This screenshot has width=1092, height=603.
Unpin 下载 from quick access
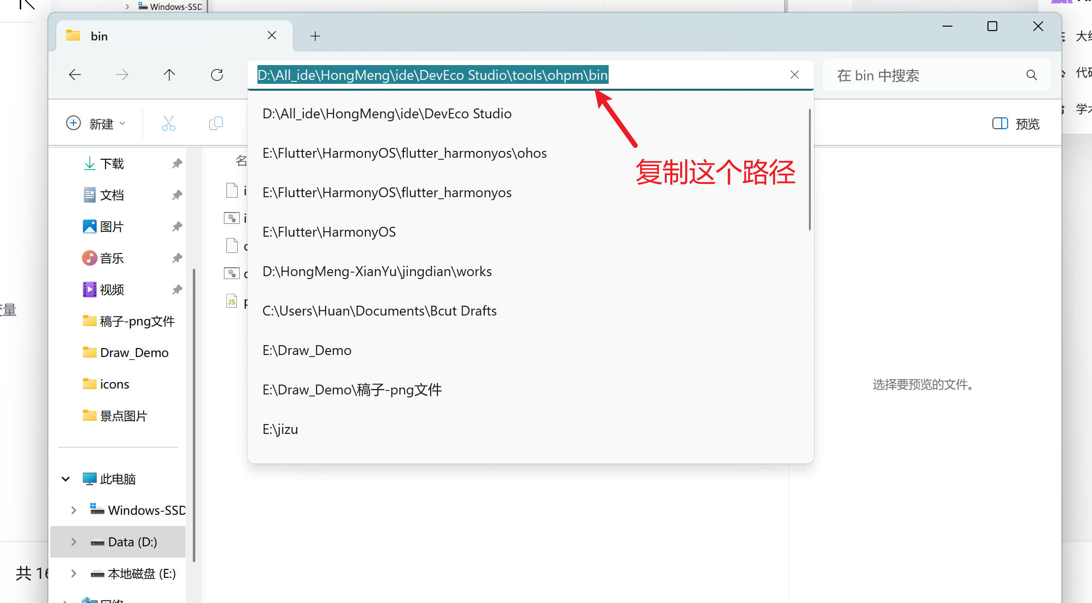tap(177, 163)
